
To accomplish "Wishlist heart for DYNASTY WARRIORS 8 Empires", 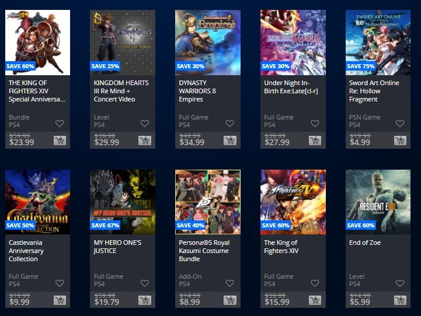I will click(x=230, y=124).
